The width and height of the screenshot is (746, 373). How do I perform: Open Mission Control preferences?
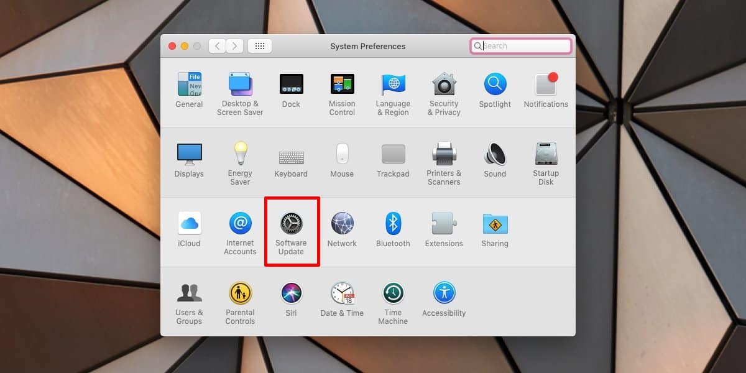tap(342, 94)
